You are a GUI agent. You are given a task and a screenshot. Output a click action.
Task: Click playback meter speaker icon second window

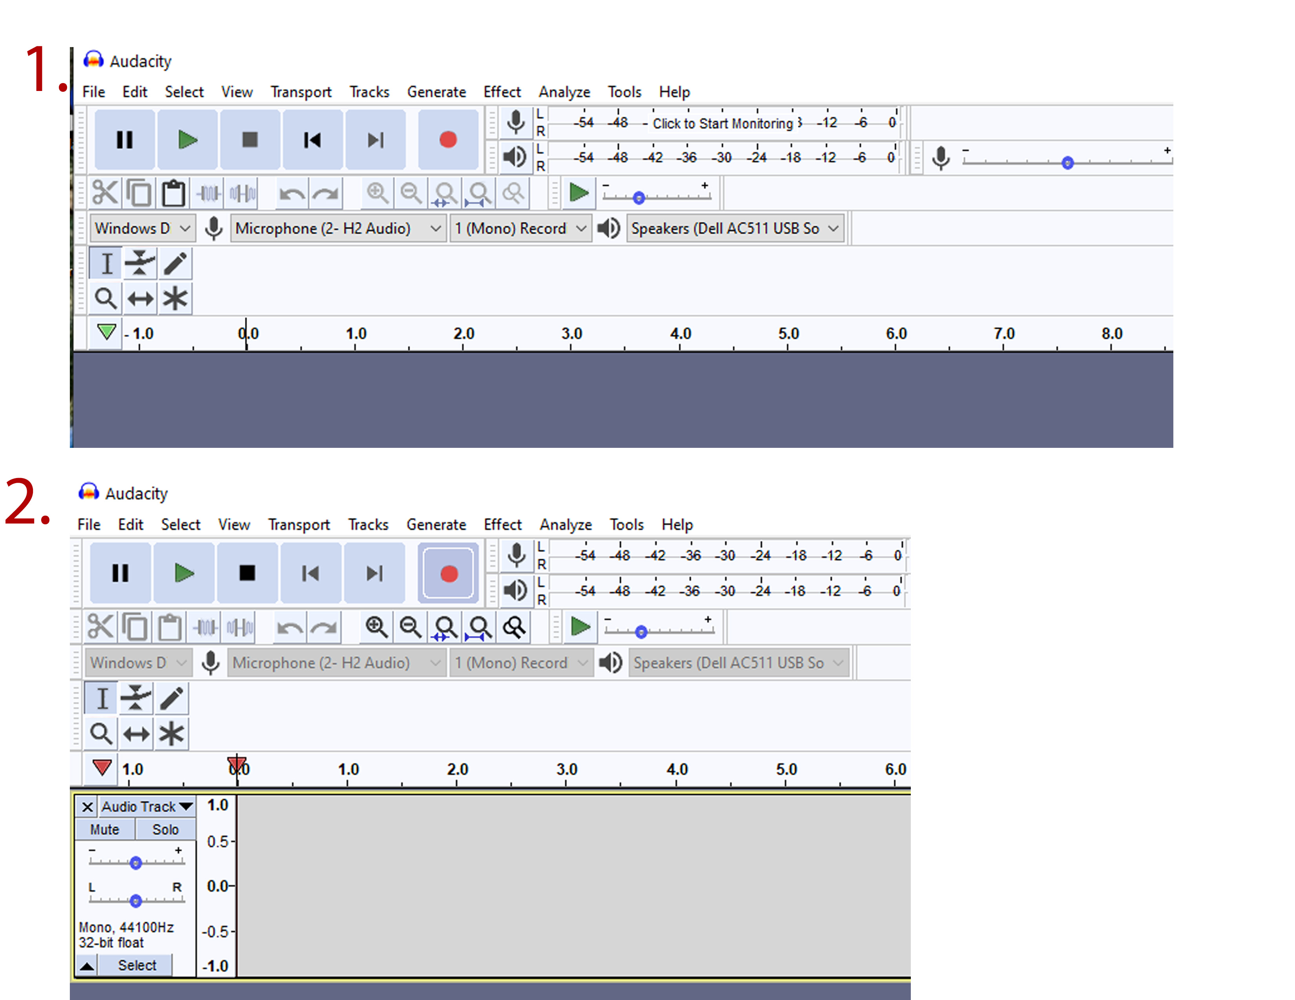[x=516, y=590]
